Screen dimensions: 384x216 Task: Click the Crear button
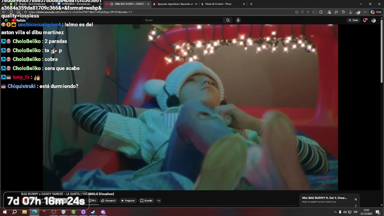click(353, 20)
